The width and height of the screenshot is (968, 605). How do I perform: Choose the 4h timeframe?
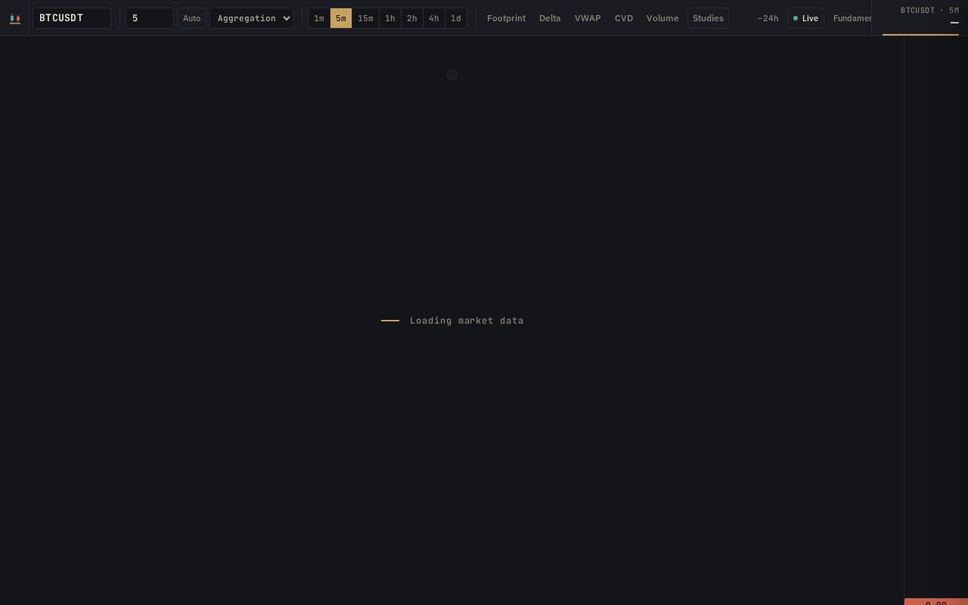coord(434,18)
